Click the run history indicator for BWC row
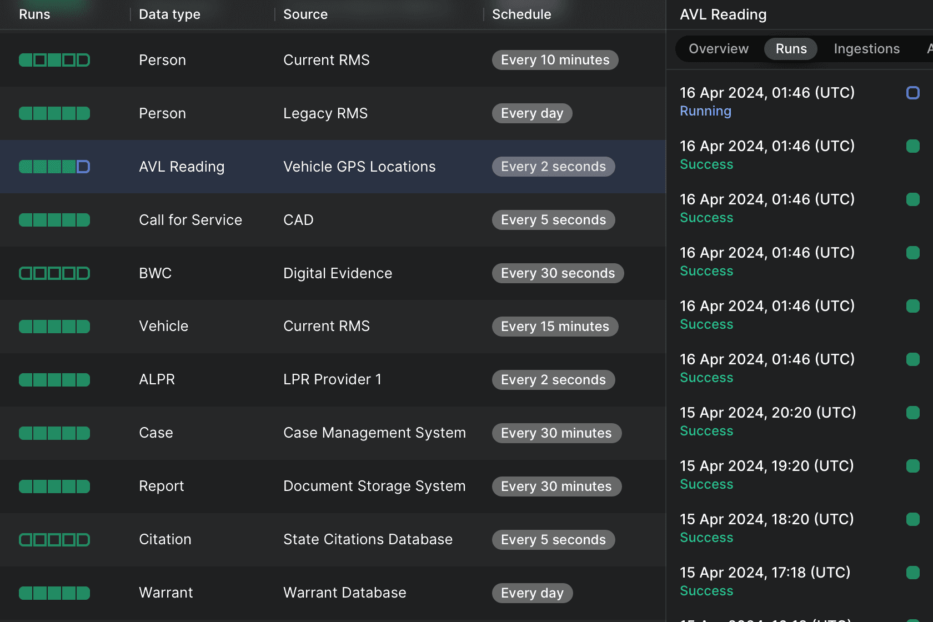The image size is (933, 622). tap(54, 273)
